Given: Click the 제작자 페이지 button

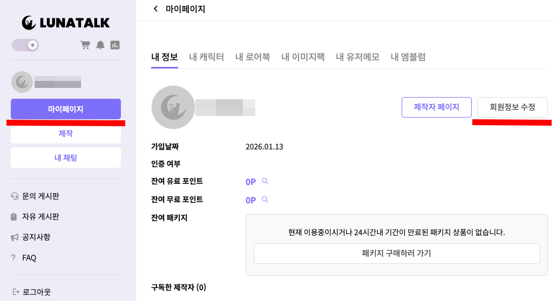Looking at the screenshot, I should (437, 107).
